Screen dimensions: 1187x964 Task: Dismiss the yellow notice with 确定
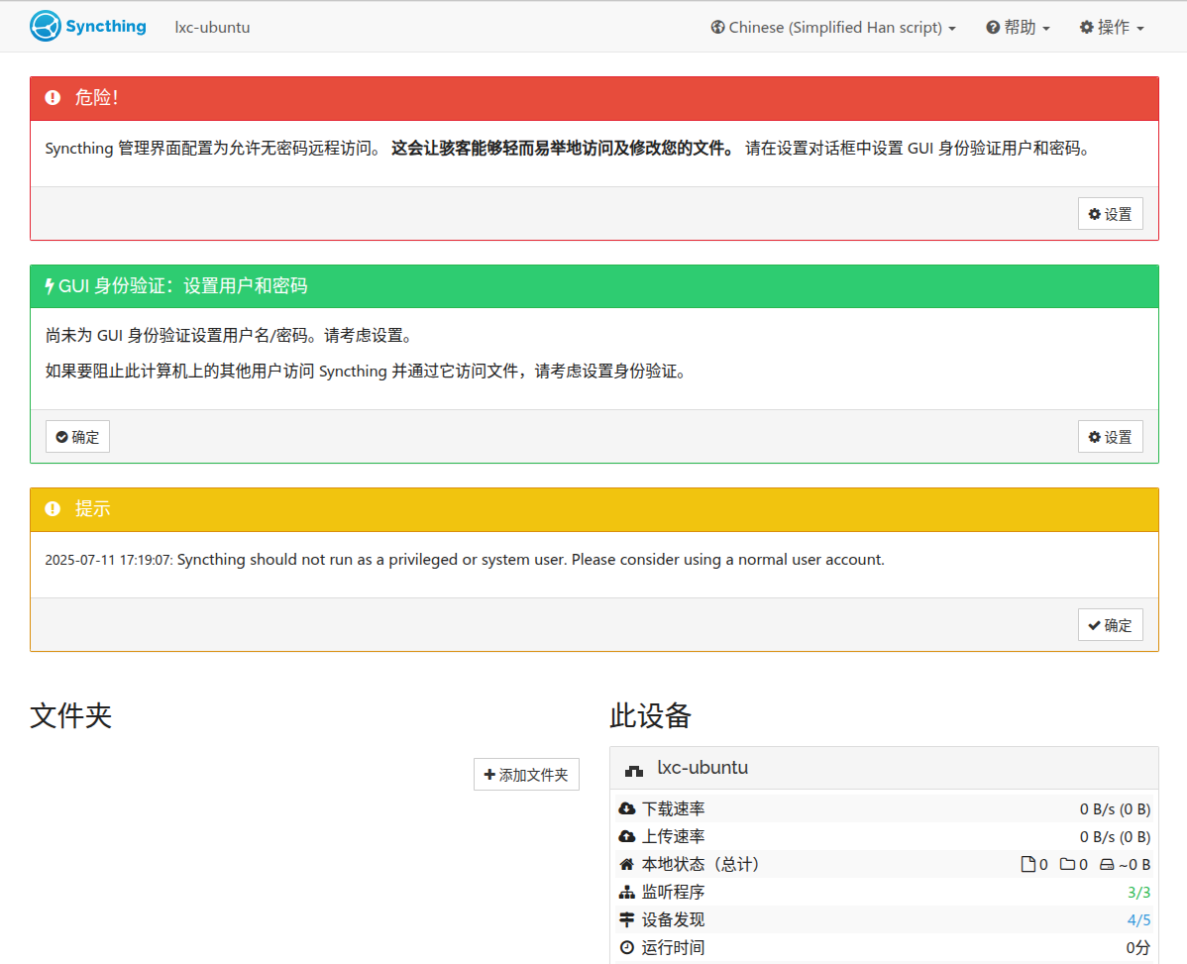click(1110, 625)
